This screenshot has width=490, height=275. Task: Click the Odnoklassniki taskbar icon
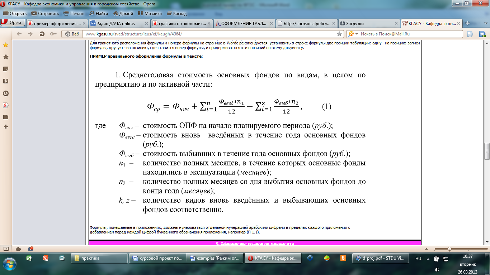[x=343, y=258]
